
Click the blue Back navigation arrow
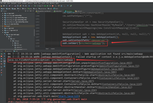29,6
